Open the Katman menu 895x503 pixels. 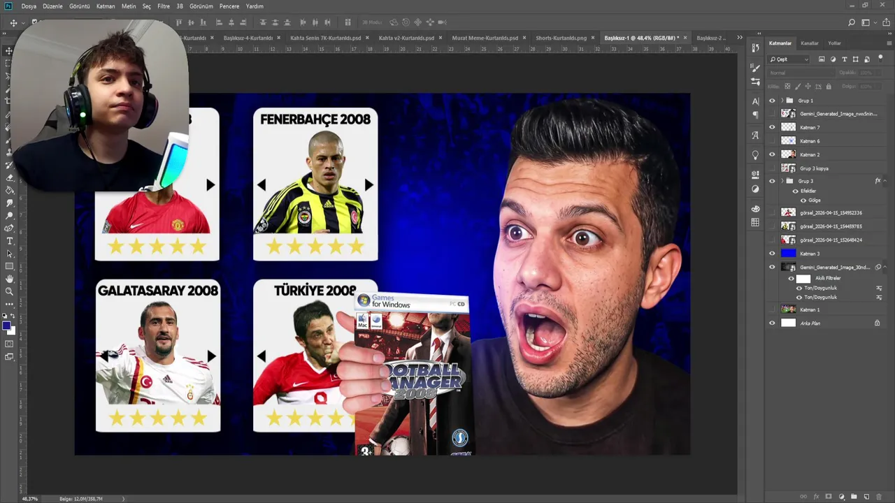pos(106,6)
